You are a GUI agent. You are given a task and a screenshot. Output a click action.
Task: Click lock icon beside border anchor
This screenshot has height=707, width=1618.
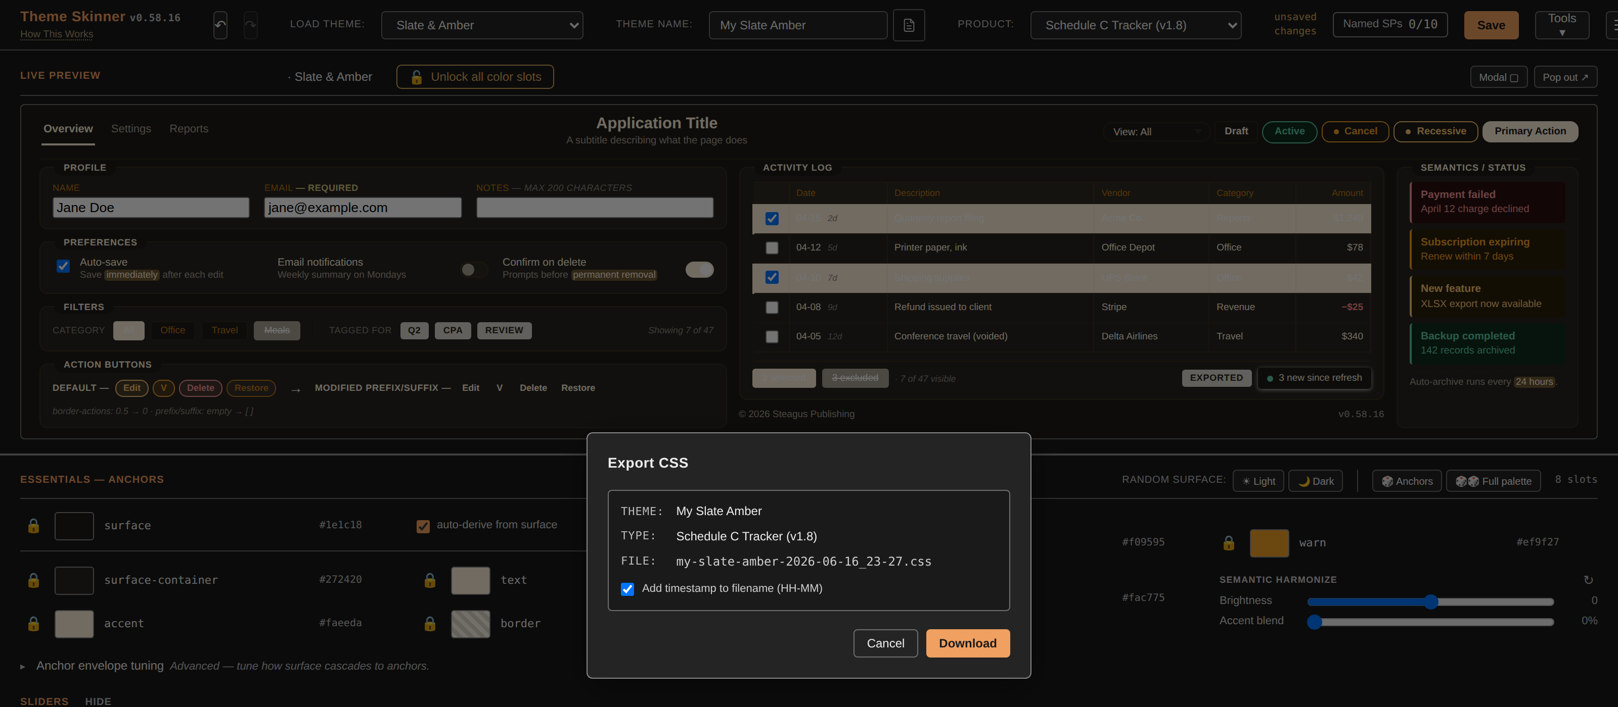click(430, 624)
